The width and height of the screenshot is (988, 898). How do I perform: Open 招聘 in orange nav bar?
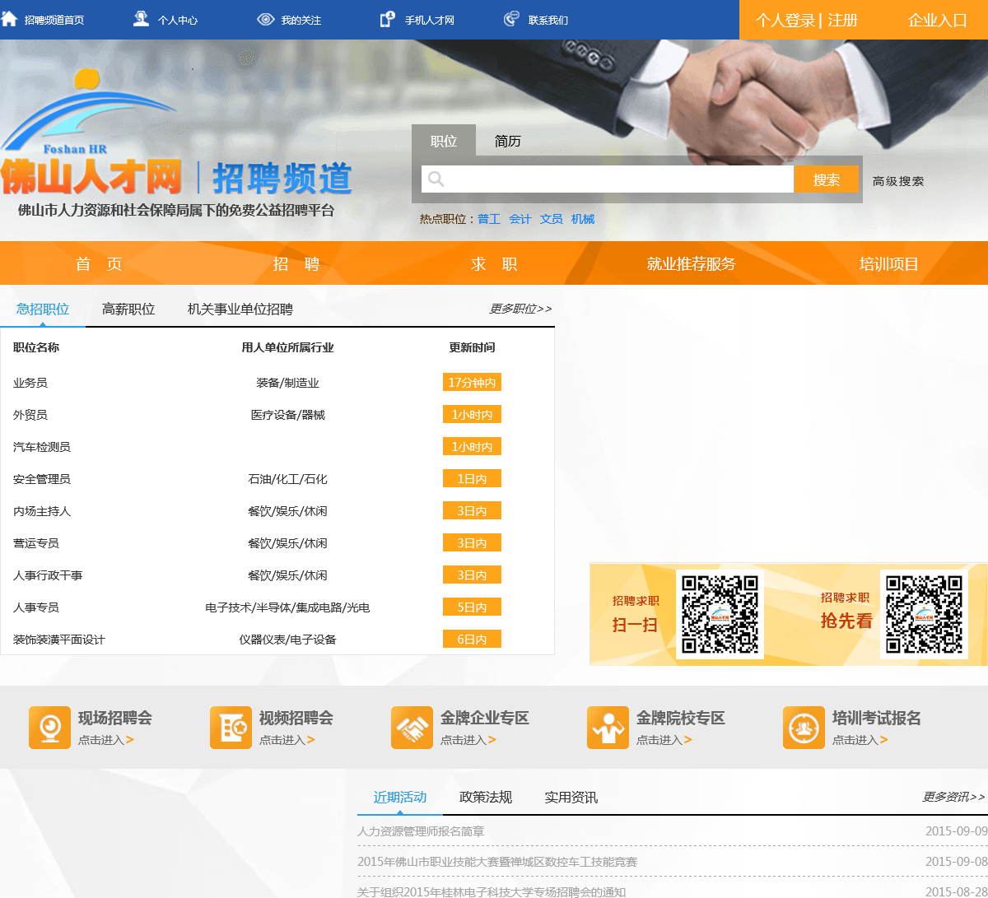pos(296,263)
